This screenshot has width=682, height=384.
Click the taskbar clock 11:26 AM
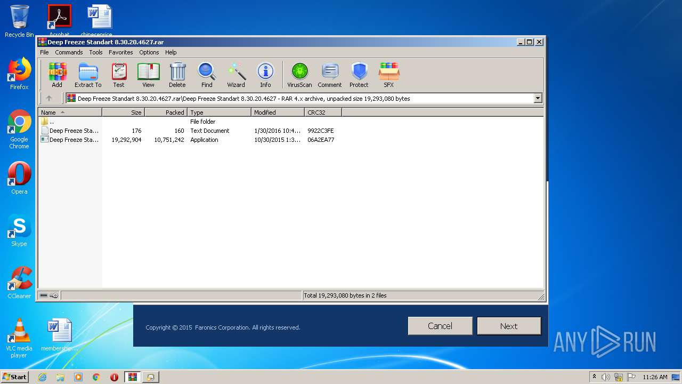(655, 377)
